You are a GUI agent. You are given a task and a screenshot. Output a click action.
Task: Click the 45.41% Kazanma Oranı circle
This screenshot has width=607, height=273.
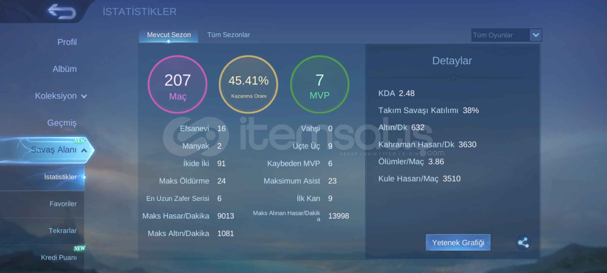pos(249,84)
